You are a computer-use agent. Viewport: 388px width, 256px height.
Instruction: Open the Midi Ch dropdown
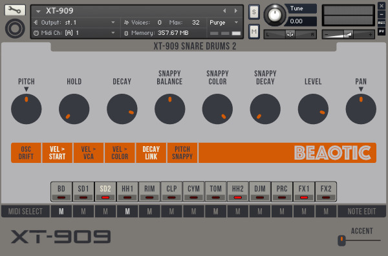74,33
